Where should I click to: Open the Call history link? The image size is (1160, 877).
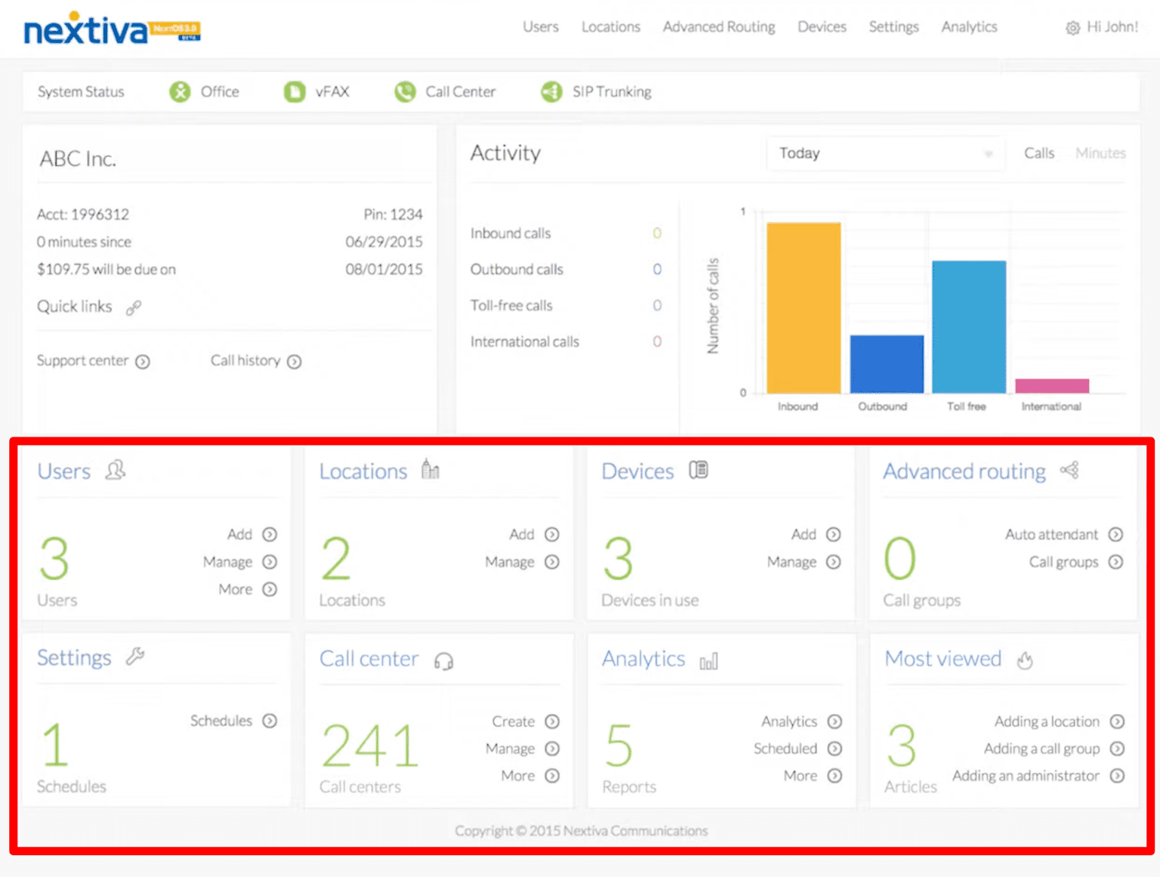point(255,361)
